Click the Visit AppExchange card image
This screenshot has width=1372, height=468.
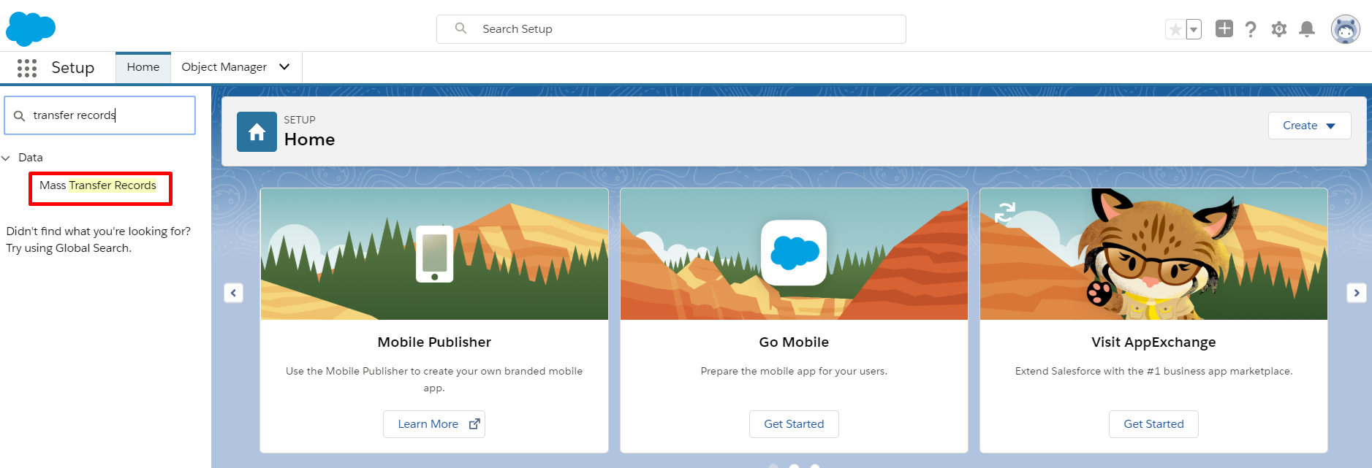tap(1153, 254)
